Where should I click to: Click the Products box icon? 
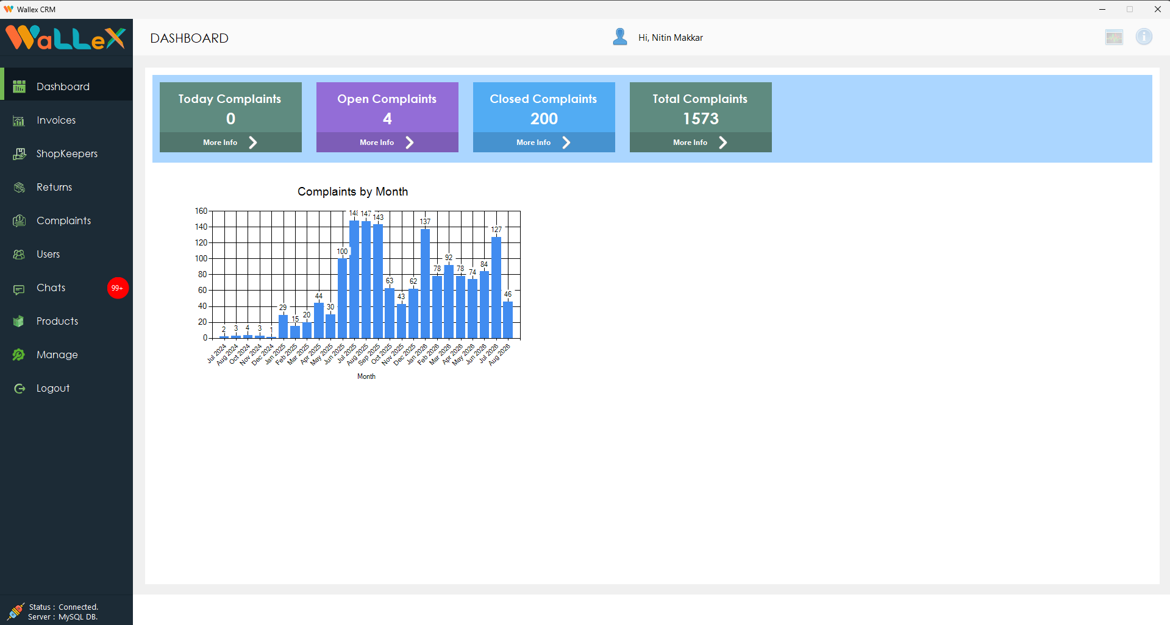pos(20,321)
